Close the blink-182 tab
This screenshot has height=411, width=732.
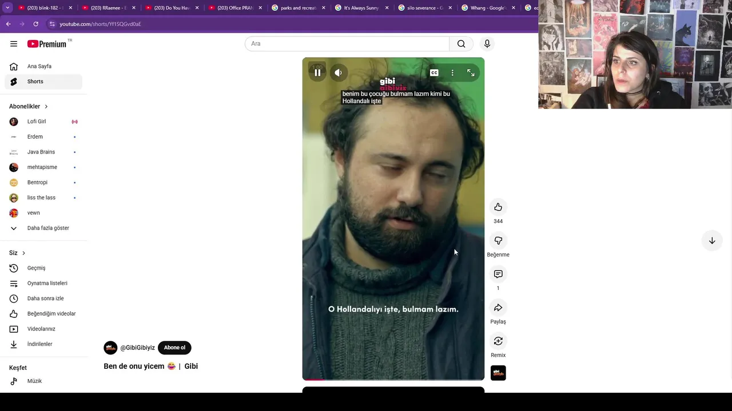(x=70, y=8)
